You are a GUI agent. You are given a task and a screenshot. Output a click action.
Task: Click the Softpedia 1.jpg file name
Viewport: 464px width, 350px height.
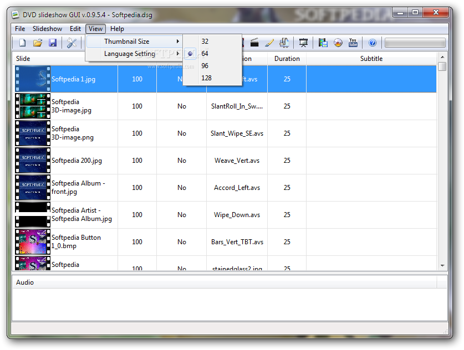pyautogui.click(x=73, y=79)
